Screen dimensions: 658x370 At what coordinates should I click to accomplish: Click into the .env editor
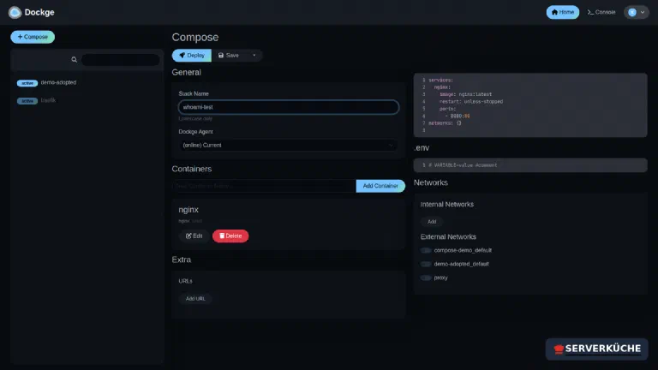point(530,165)
